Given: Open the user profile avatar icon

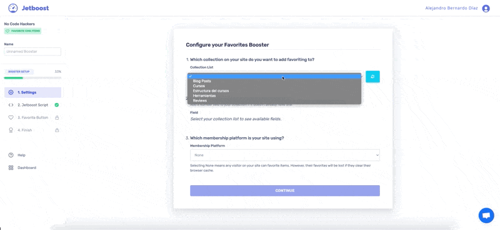Looking at the screenshot, I should click(486, 9).
